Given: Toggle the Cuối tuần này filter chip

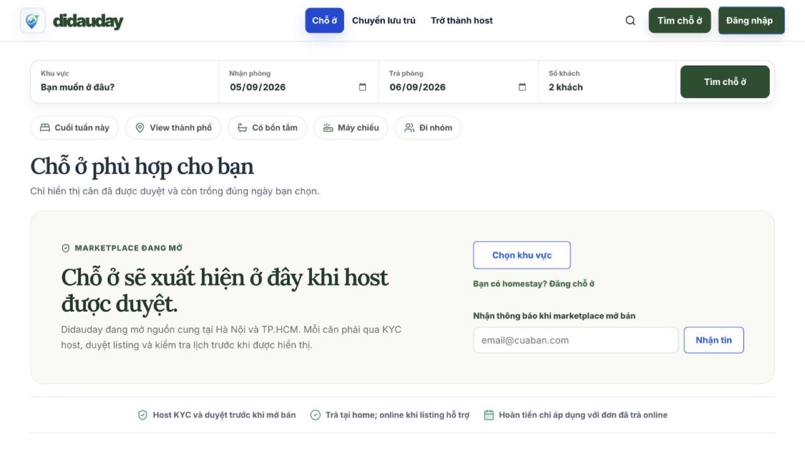Looking at the screenshot, I should 74,128.
